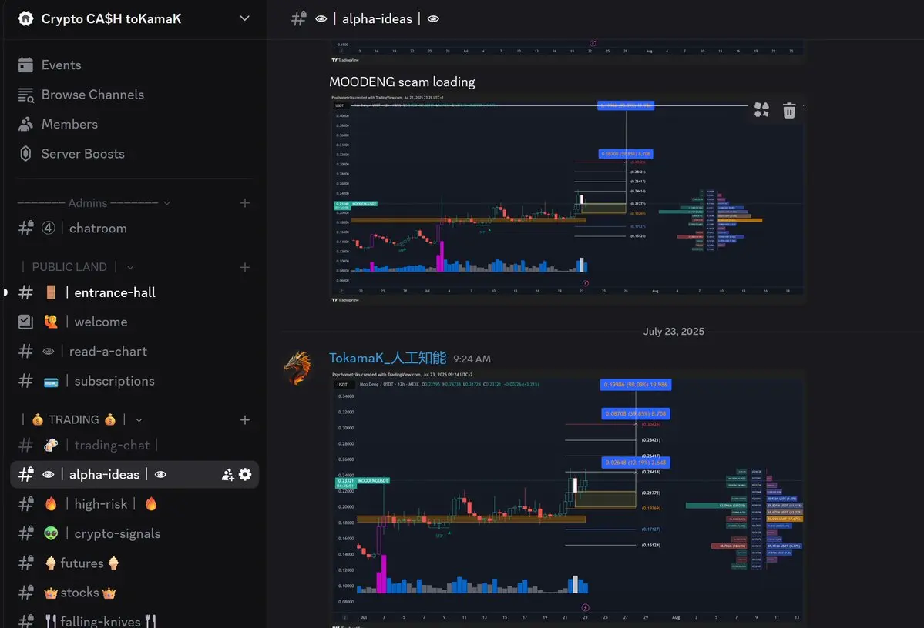Click the Browse Channels list-search icon
The width and height of the screenshot is (924, 628).
coord(25,95)
